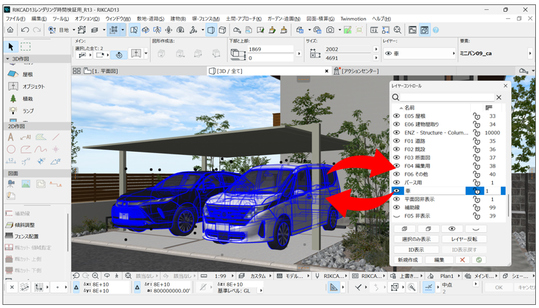The width and height of the screenshot is (539, 308).
Task: Click the 選択のみ表示 button
Action: (416, 239)
